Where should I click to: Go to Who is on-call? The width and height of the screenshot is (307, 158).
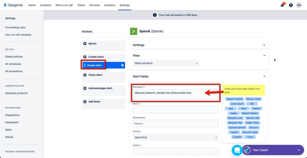coord(64,5)
